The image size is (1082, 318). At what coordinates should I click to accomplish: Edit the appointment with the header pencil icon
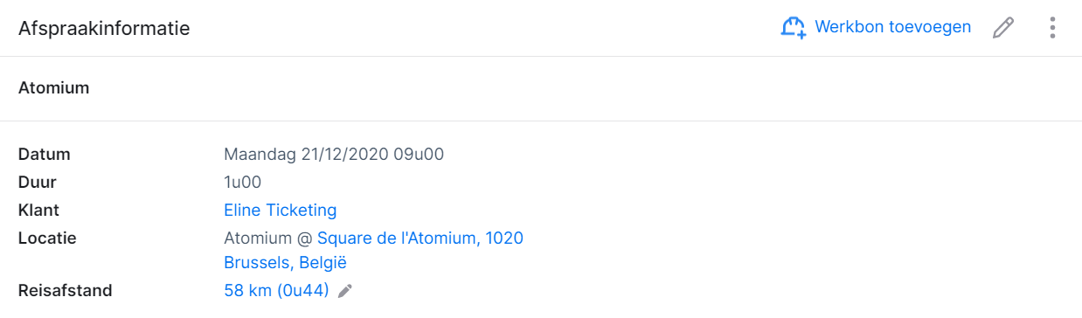1003,28
